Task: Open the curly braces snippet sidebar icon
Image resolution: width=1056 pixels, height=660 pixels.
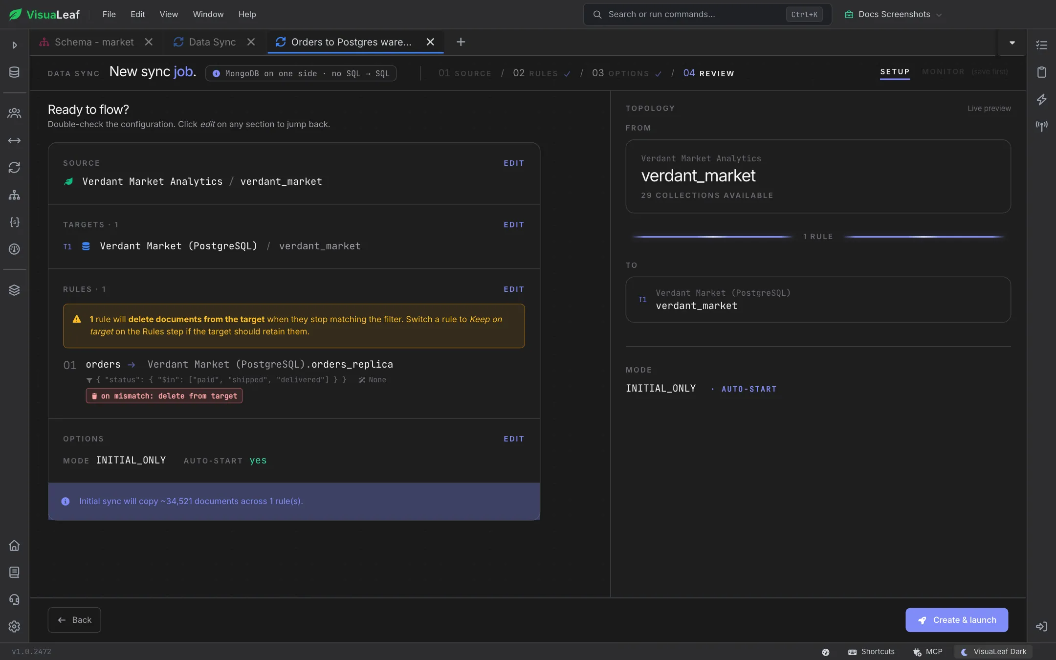Action: [x=14, y=222]
